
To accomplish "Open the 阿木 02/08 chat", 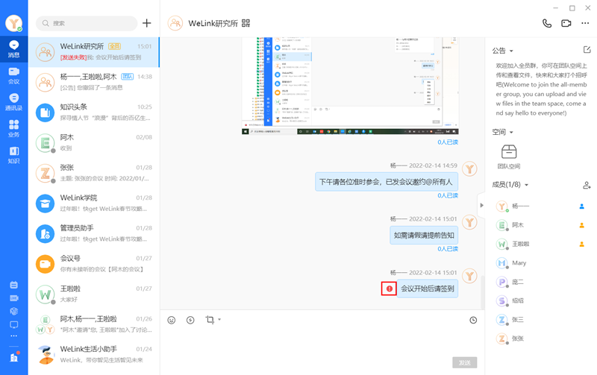I will (x=94, y=142).
